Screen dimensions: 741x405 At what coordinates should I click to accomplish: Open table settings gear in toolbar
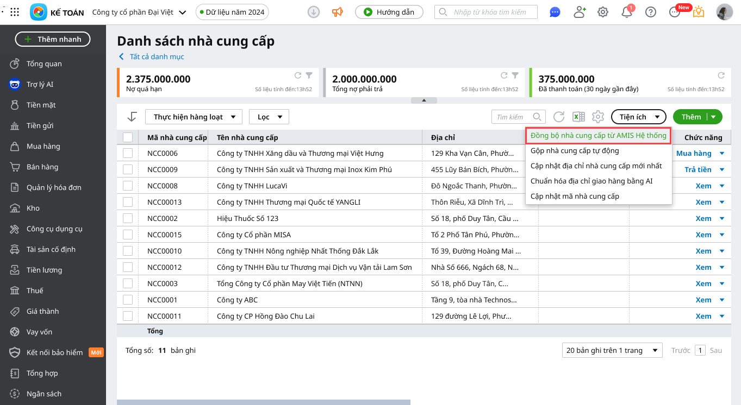point(598,117)
